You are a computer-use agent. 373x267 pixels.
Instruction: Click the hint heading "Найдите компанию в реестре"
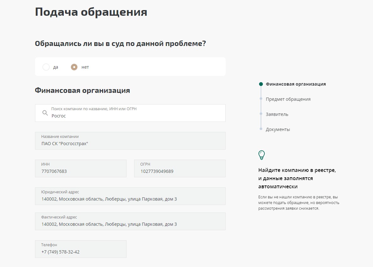297,170
